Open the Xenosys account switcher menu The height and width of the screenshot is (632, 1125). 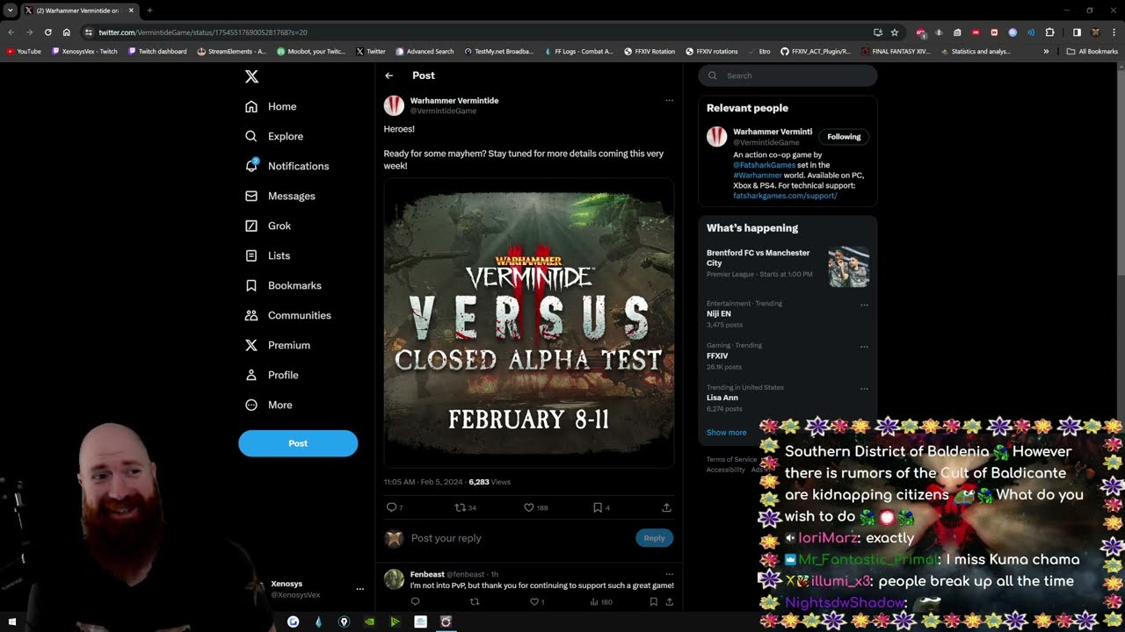[359, 589]
